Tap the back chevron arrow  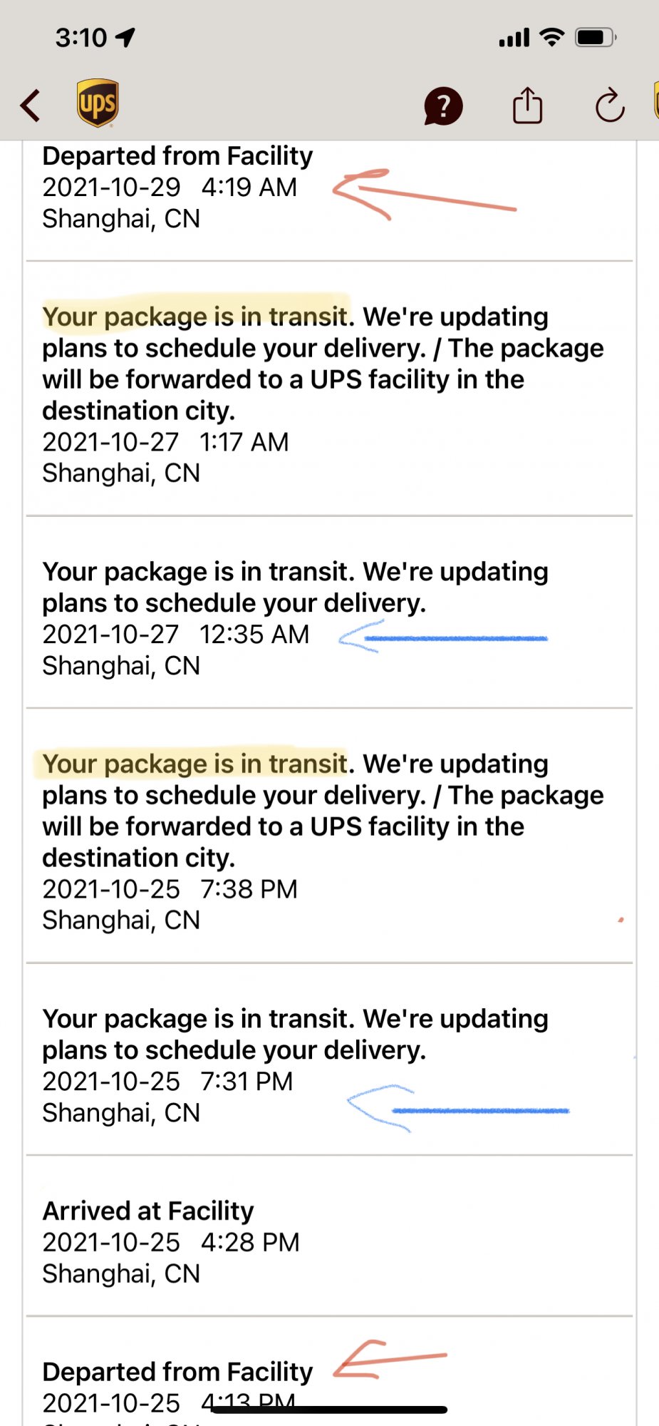(x=31, y=106)
